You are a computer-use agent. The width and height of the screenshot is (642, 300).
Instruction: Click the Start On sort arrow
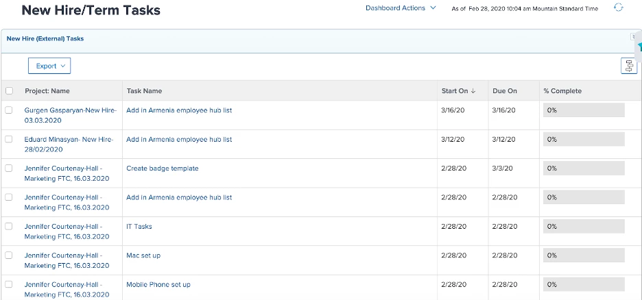(x=473, y=91)
